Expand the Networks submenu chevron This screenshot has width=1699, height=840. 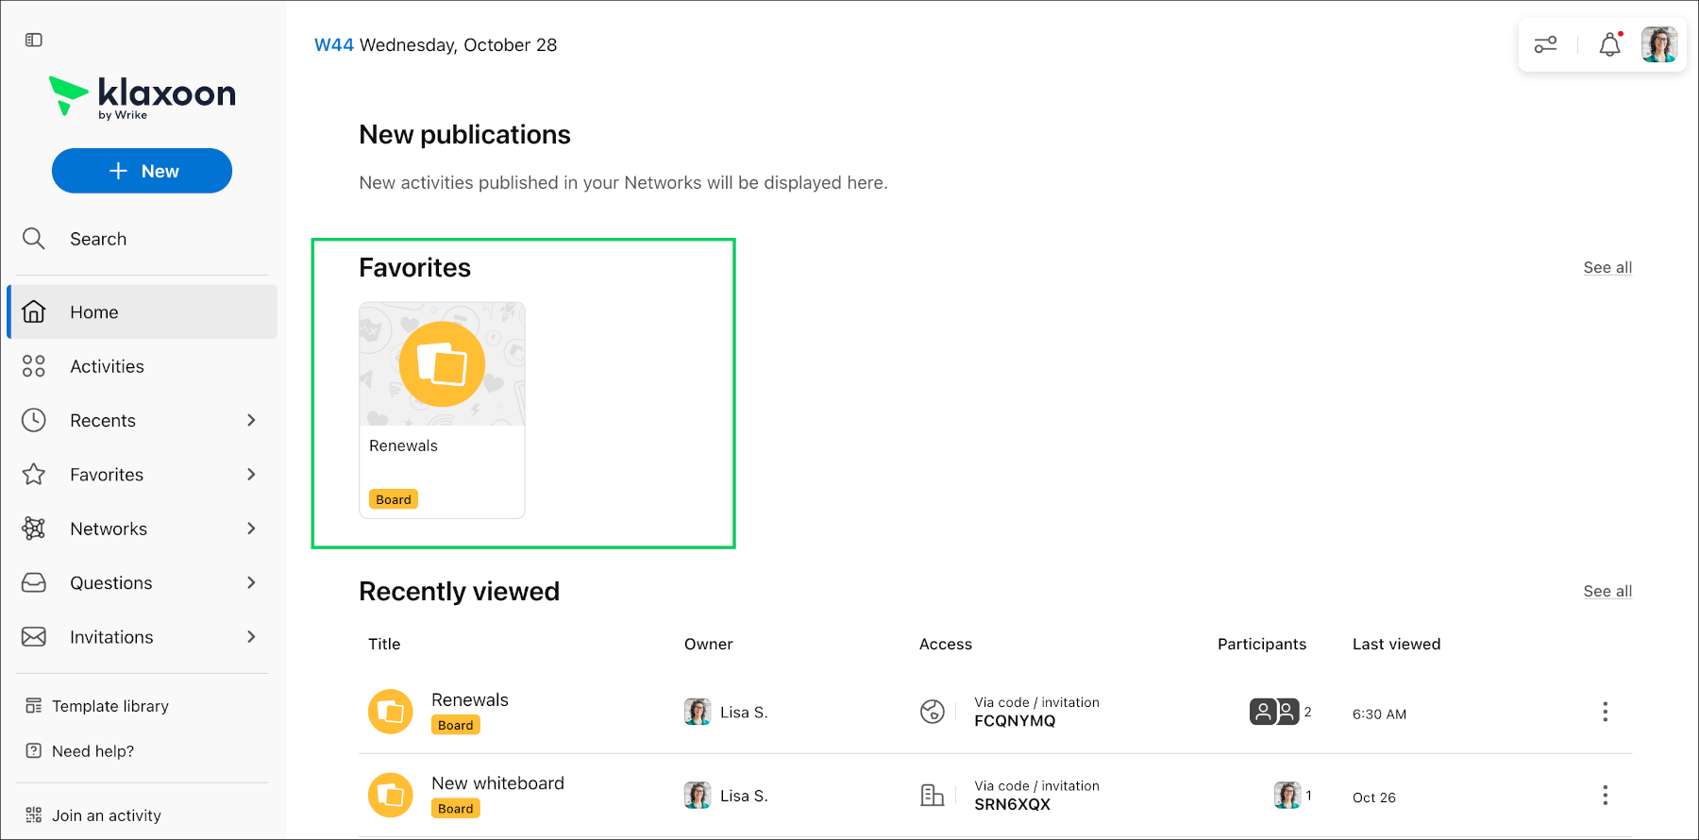pos(251,529)
